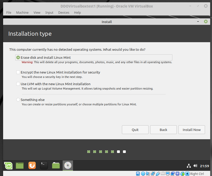Click the show desktop taskbar icon
The height and width of the screenshot is (176, 212).
tap(20, 166)
